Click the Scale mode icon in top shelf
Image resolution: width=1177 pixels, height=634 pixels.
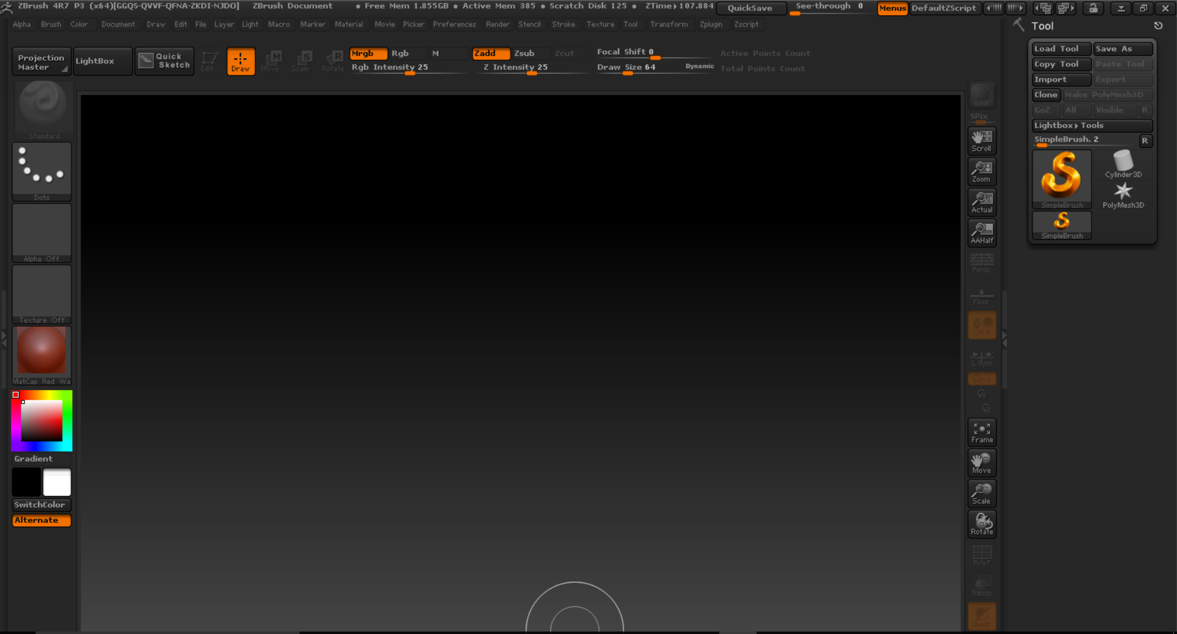click(301, 61)
